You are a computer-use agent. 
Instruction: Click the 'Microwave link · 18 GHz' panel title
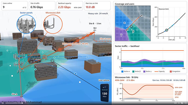tap(126, 77)
